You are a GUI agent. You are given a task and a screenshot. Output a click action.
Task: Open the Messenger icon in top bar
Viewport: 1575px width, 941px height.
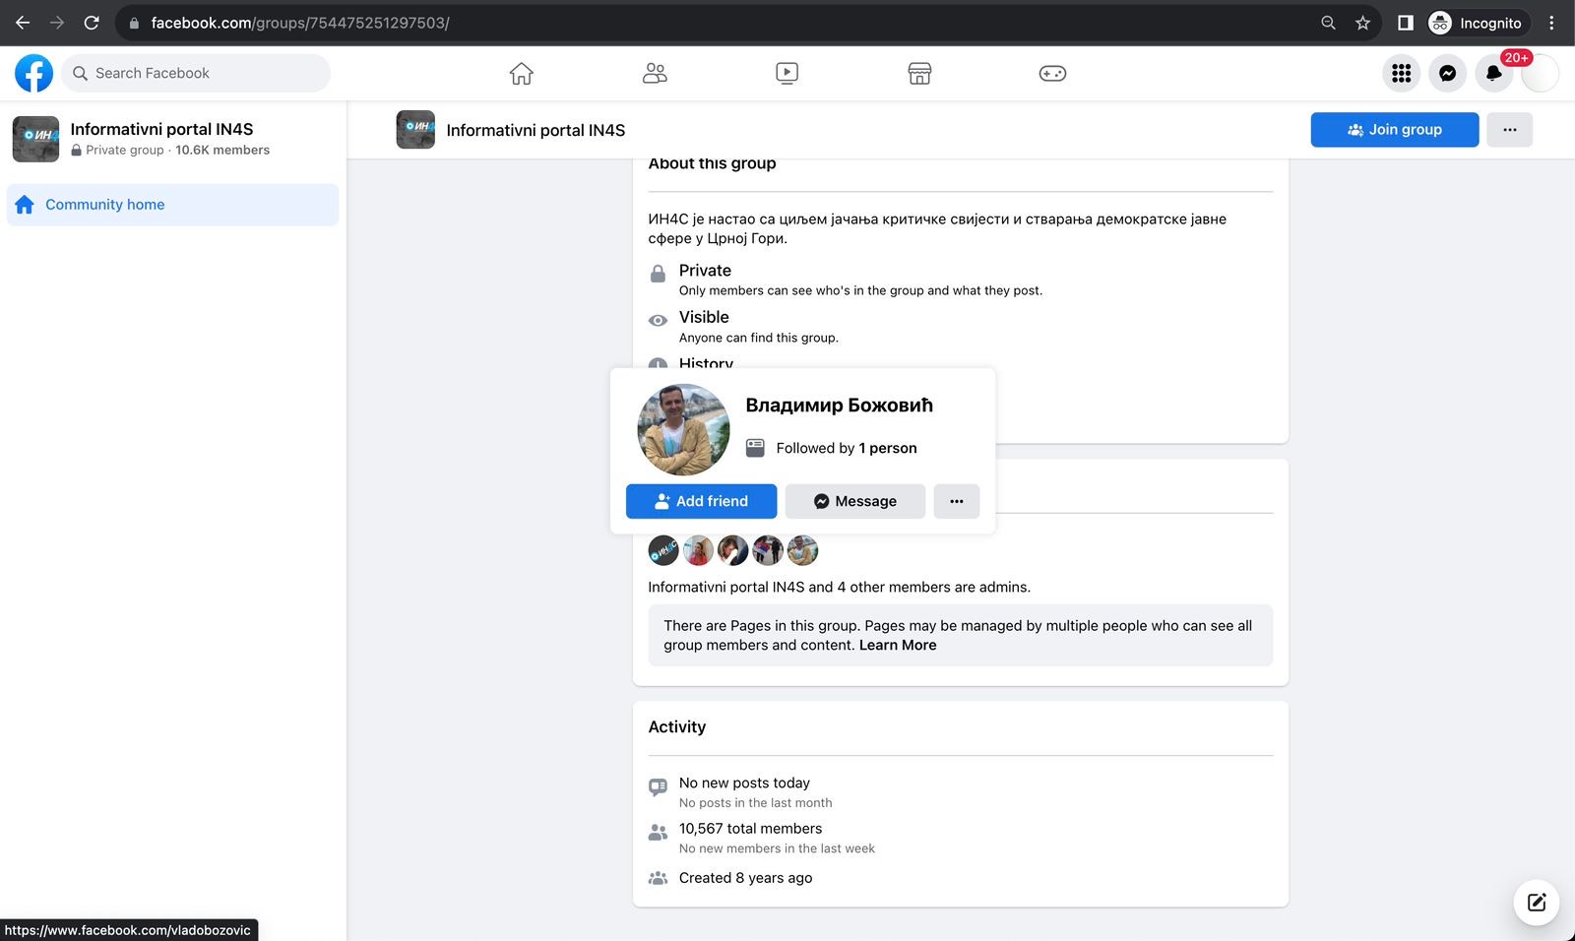click(1448, 73)
